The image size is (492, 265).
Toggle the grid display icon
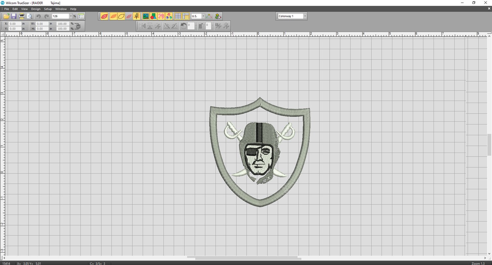(178, 16)
